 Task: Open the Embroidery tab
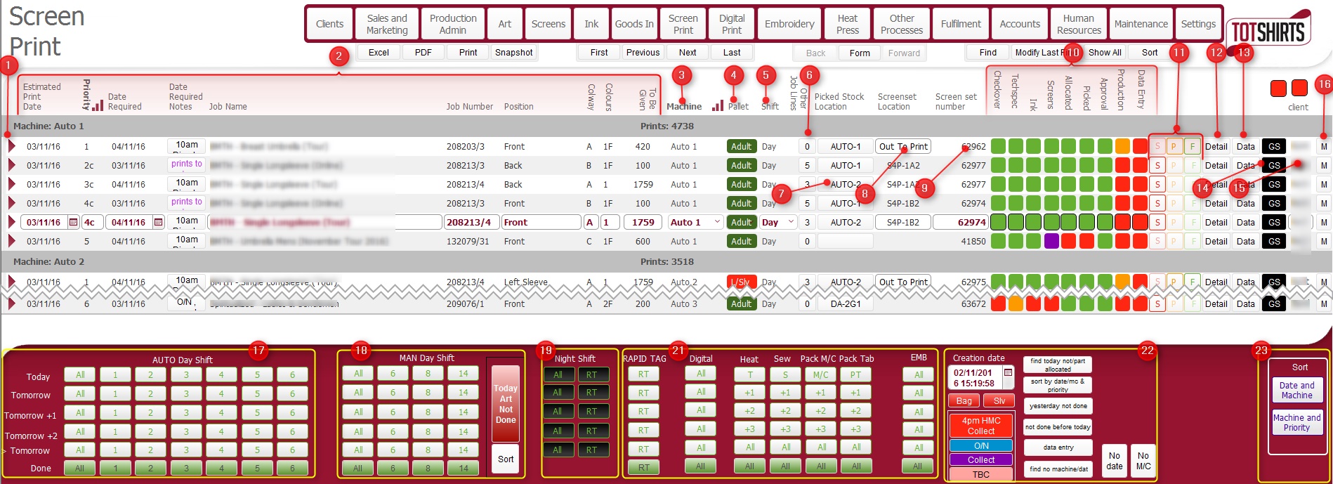[x=789, y=24]
